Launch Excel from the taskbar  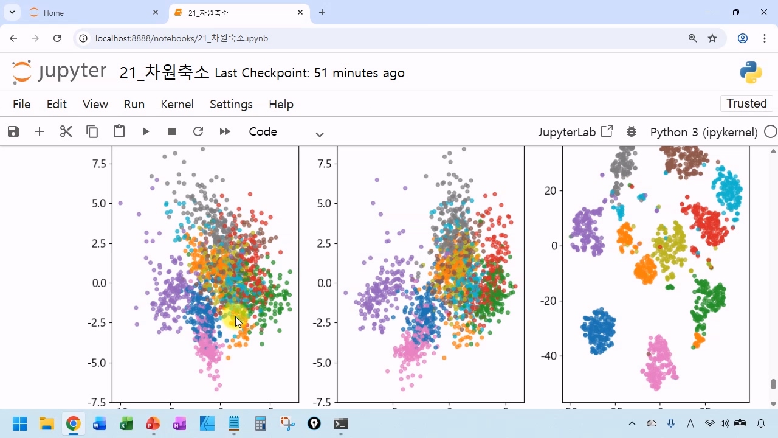click(126, 423)
